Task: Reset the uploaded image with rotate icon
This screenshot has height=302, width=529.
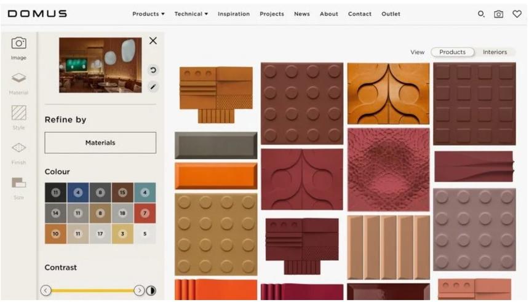Action: [153, 70]
